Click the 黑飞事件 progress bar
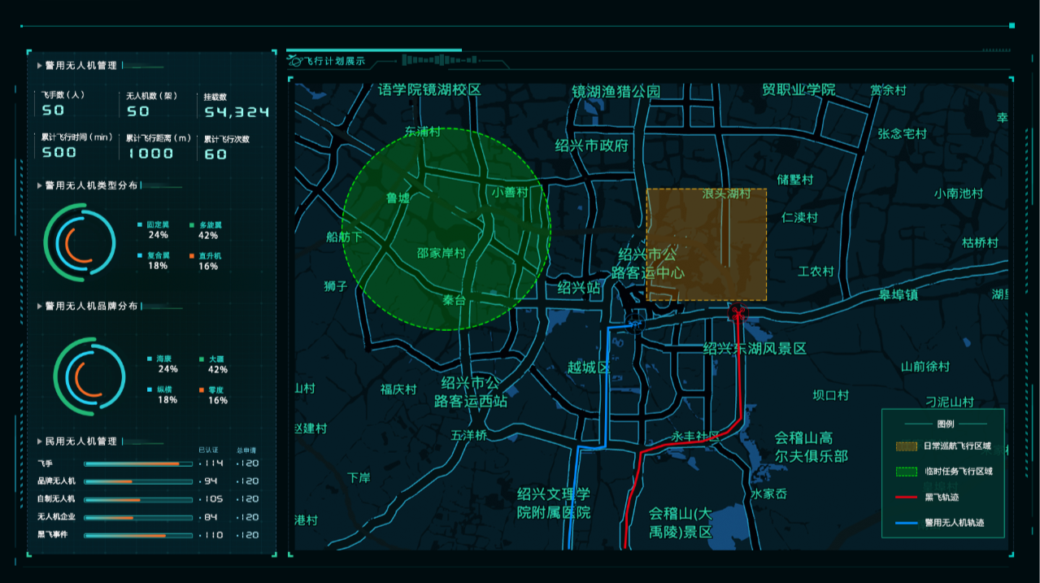Viewport: 1040px width, 583px height. pos(138,535)
